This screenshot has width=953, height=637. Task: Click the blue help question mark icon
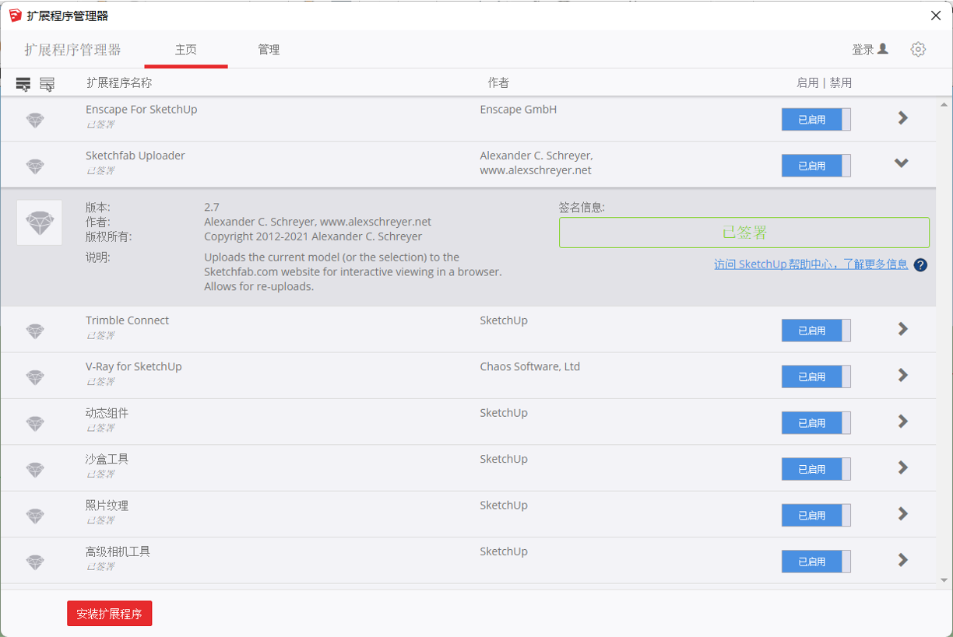(x=920, y=265)
